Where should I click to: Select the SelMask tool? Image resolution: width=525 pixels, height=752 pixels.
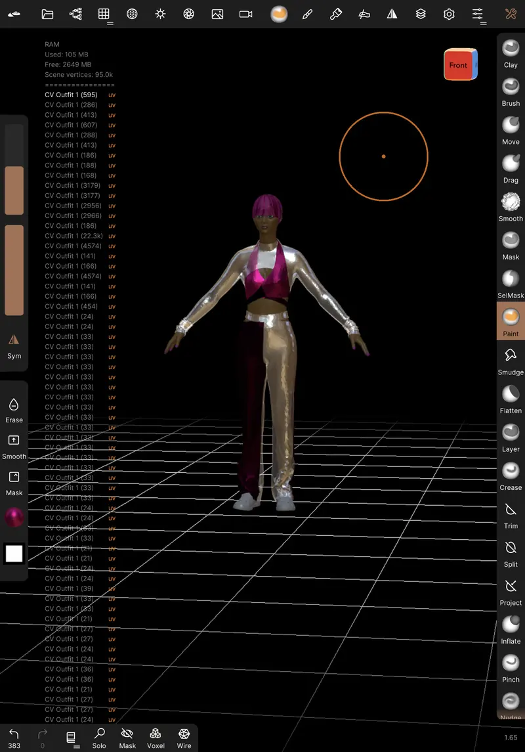click(x=511, y=284)
